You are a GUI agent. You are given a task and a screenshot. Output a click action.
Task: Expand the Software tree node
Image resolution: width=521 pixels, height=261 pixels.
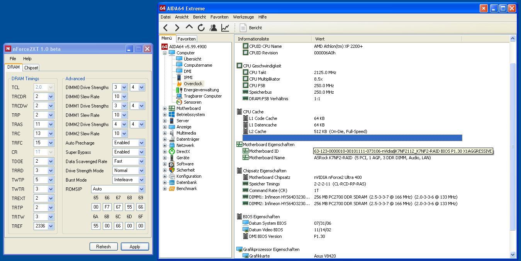[x=165, y=164]
